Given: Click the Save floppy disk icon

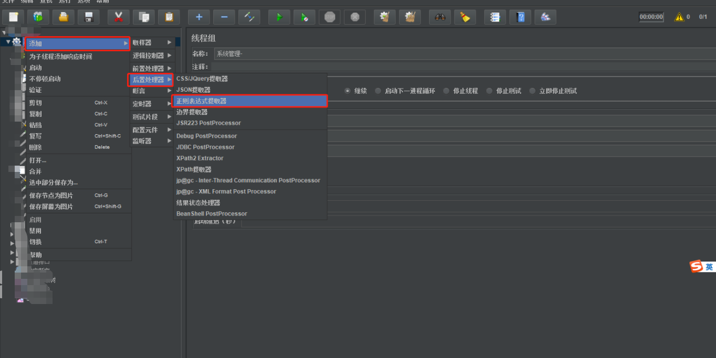Looking at the screenshot, I should pyautogui.click(x=89, y=17).
